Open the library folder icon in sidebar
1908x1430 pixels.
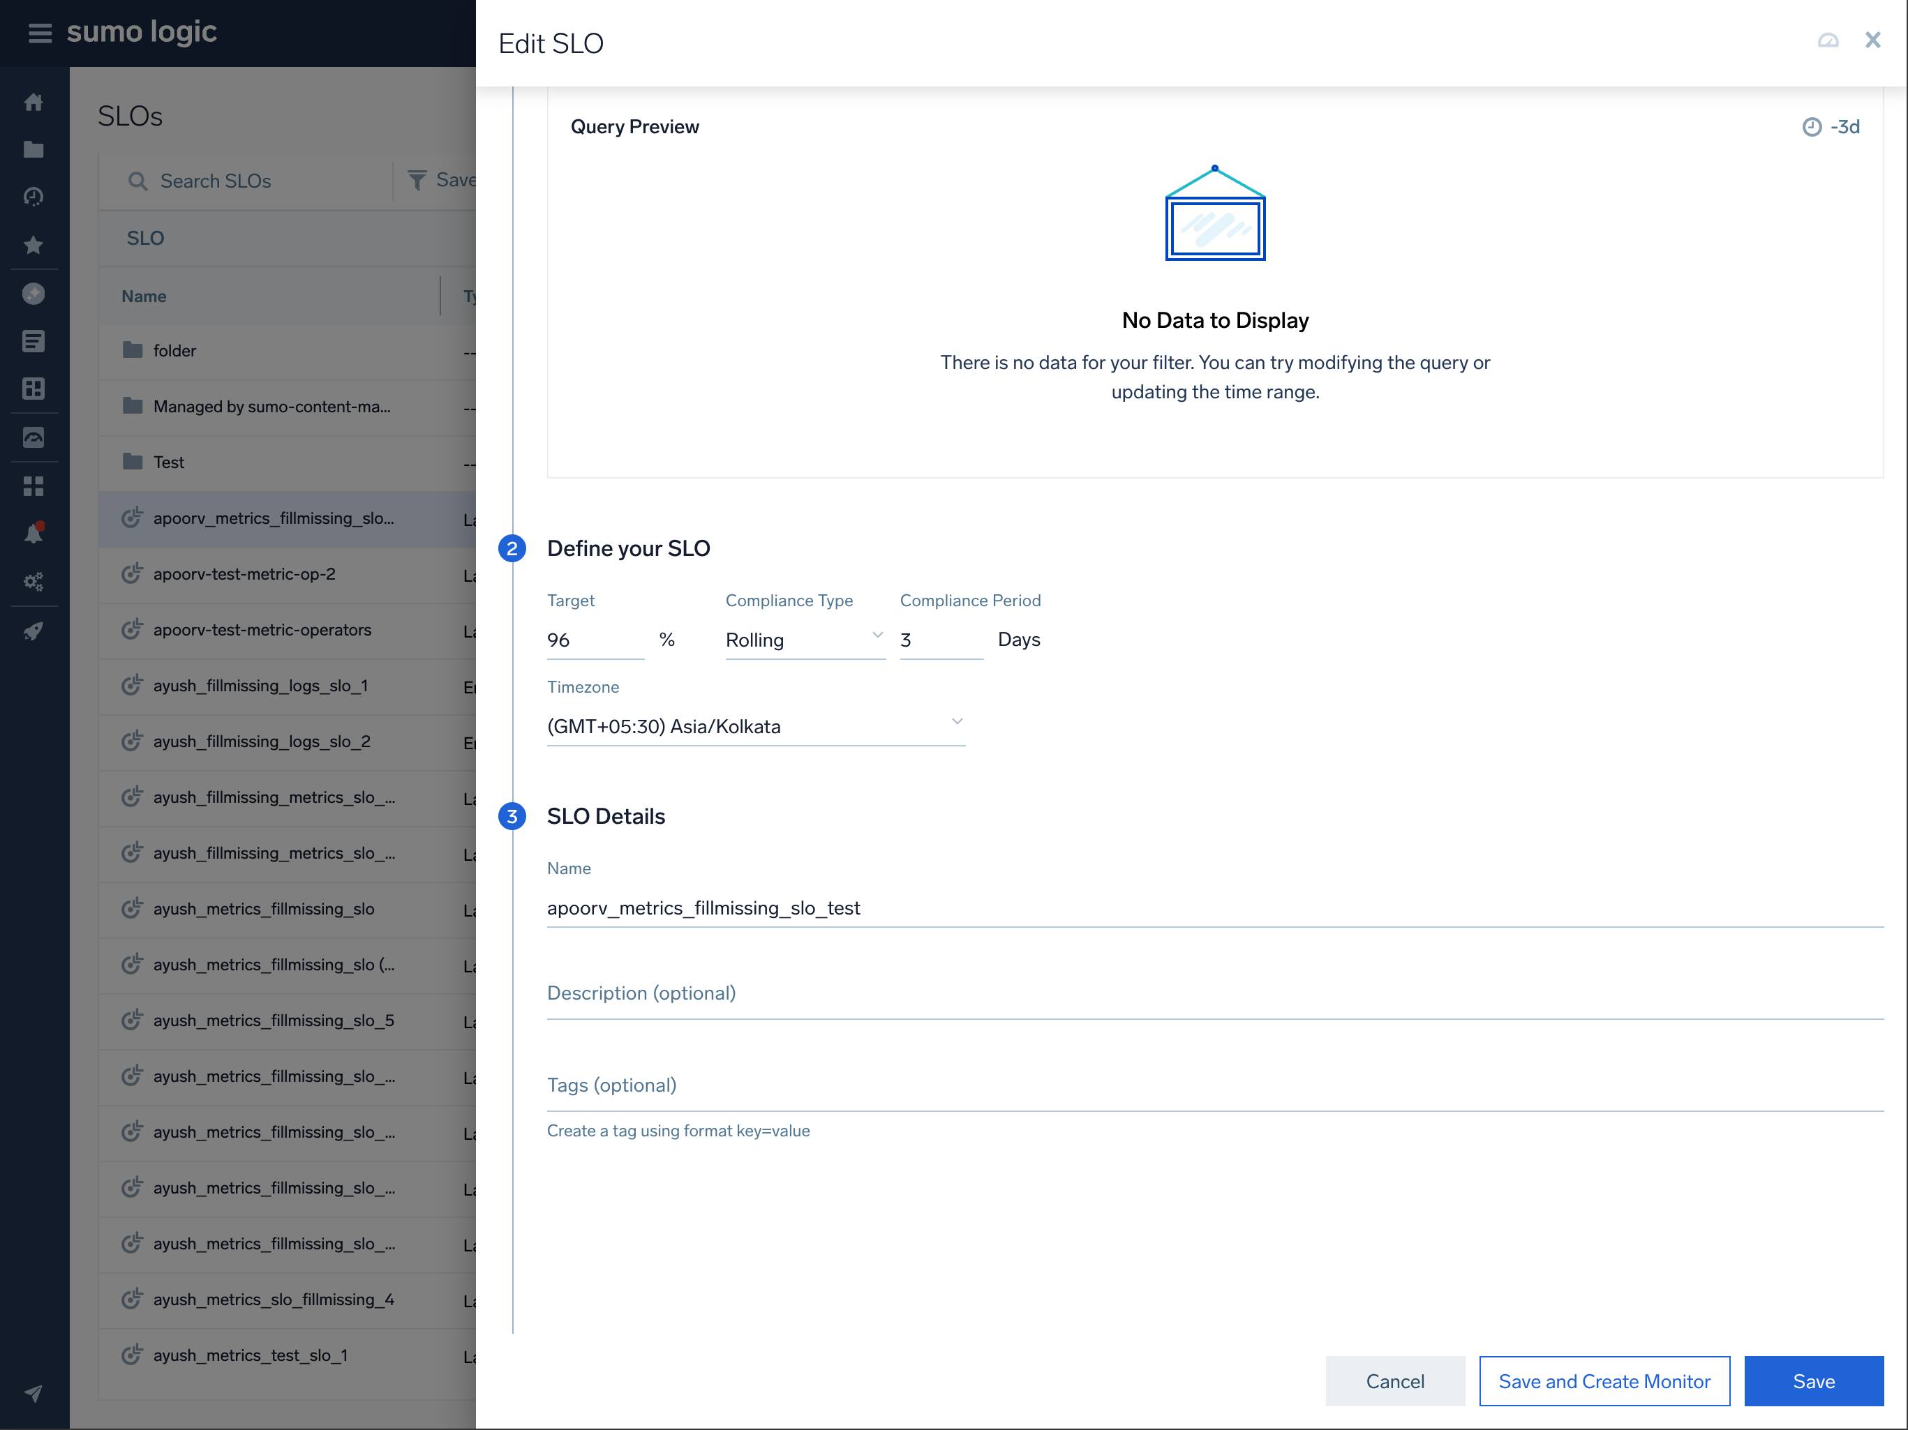[34, 149]
